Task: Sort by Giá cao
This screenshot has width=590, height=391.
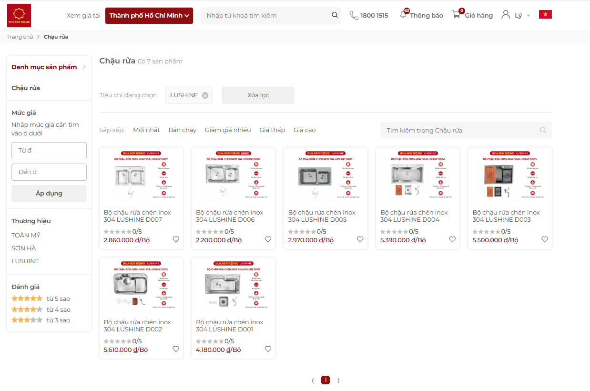Action: point(305,130)
